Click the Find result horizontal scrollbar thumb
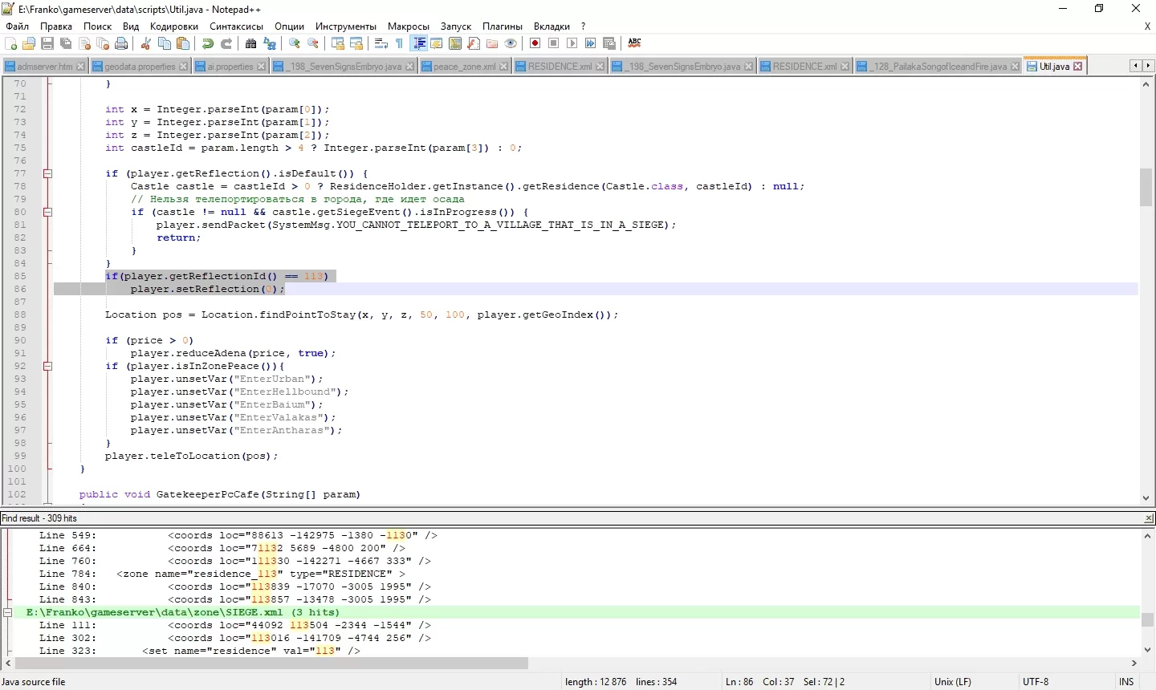Screen dimensions: 1156x690 [x=271, y=664]
